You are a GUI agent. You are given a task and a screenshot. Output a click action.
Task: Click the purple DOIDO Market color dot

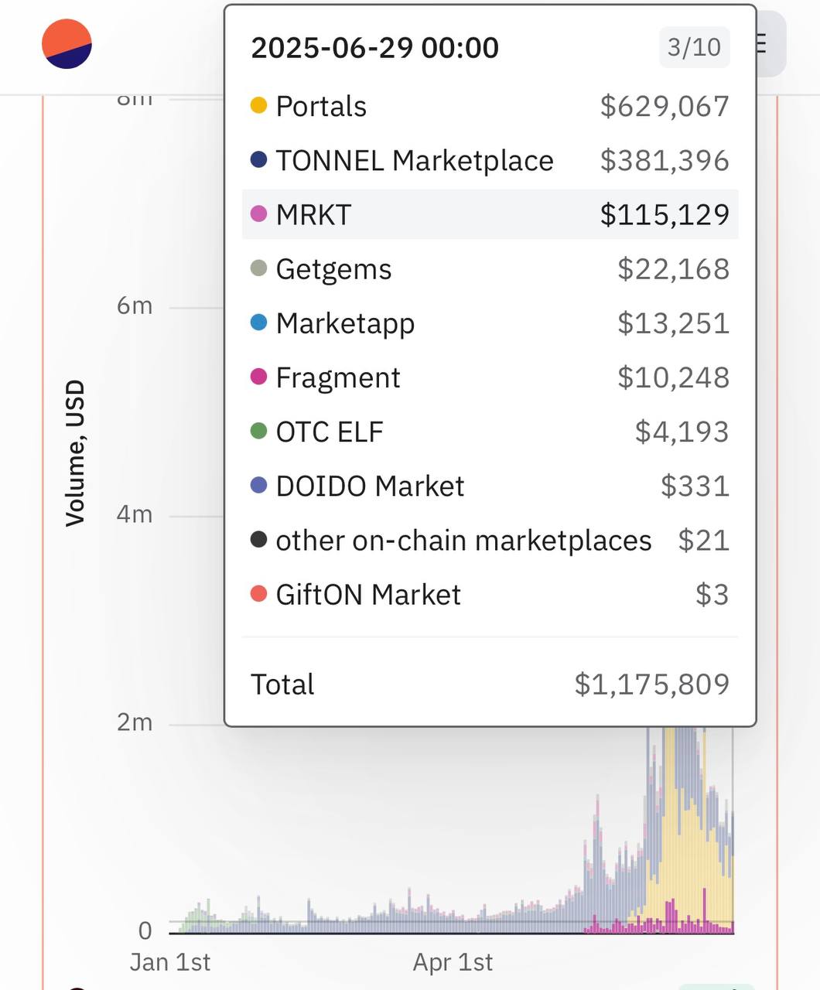click(259, 485)
